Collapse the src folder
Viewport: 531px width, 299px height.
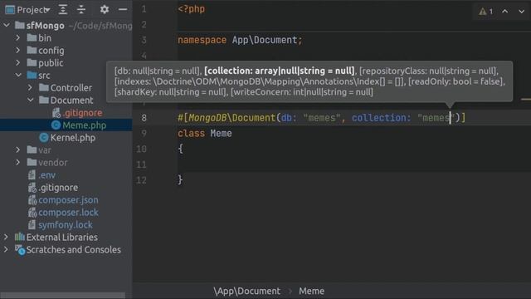(x=18, y=75)
